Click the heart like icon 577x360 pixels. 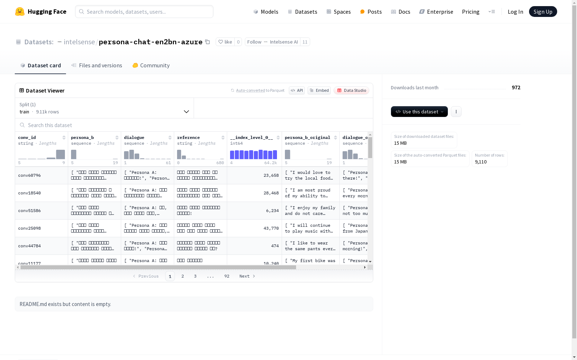pos(221,42)
